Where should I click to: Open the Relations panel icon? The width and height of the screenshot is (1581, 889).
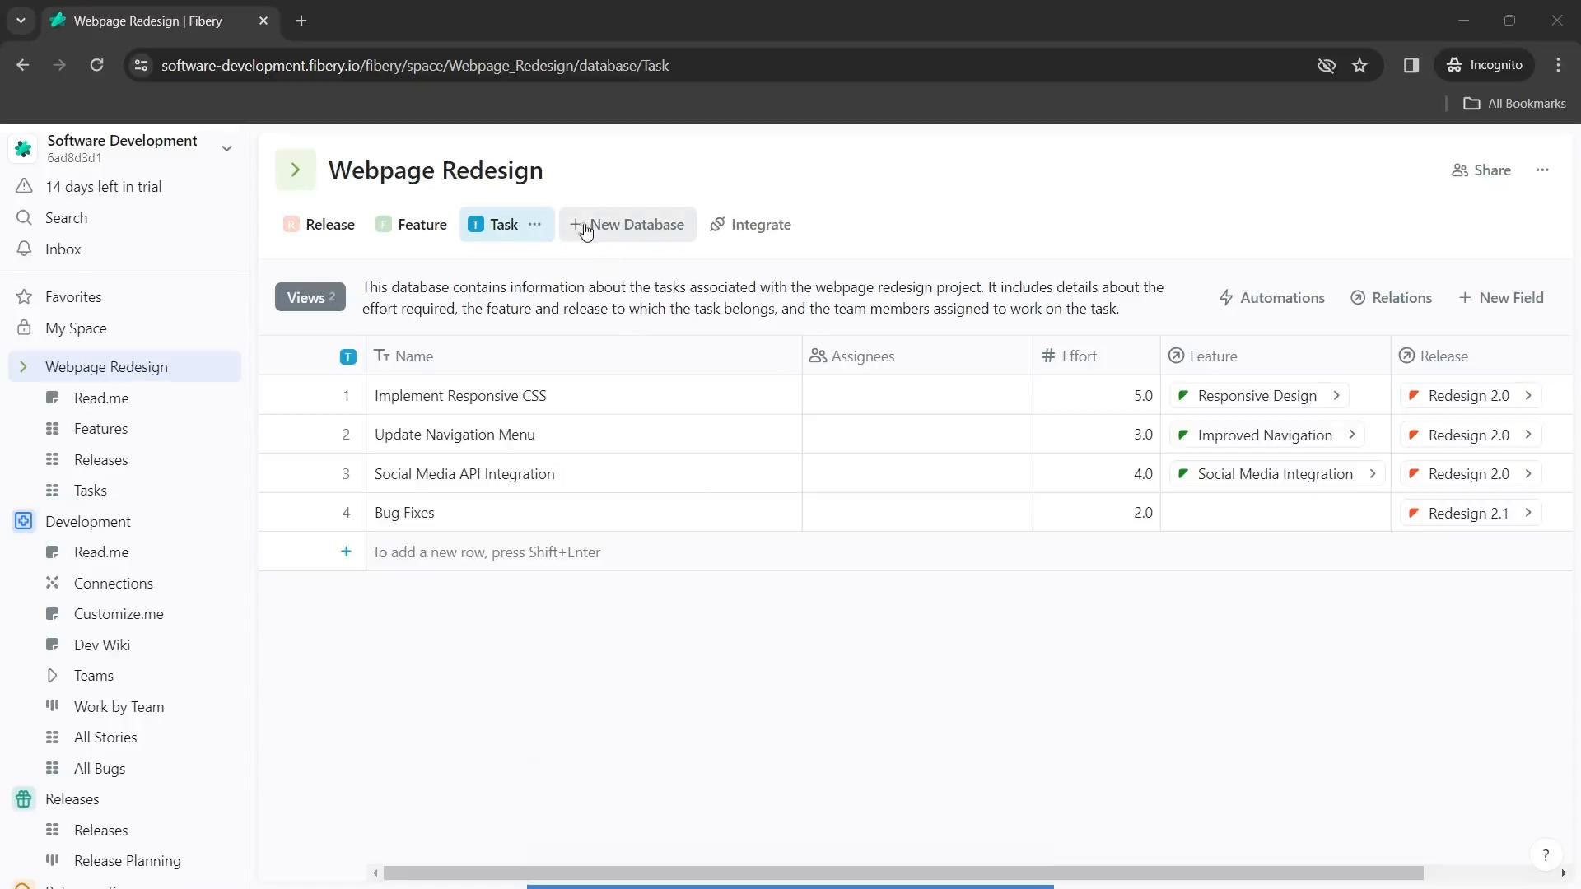1357,297
